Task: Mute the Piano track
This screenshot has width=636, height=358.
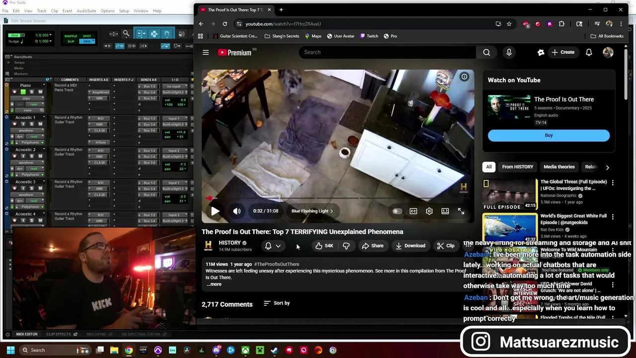Action: click(x=40, y=92)
